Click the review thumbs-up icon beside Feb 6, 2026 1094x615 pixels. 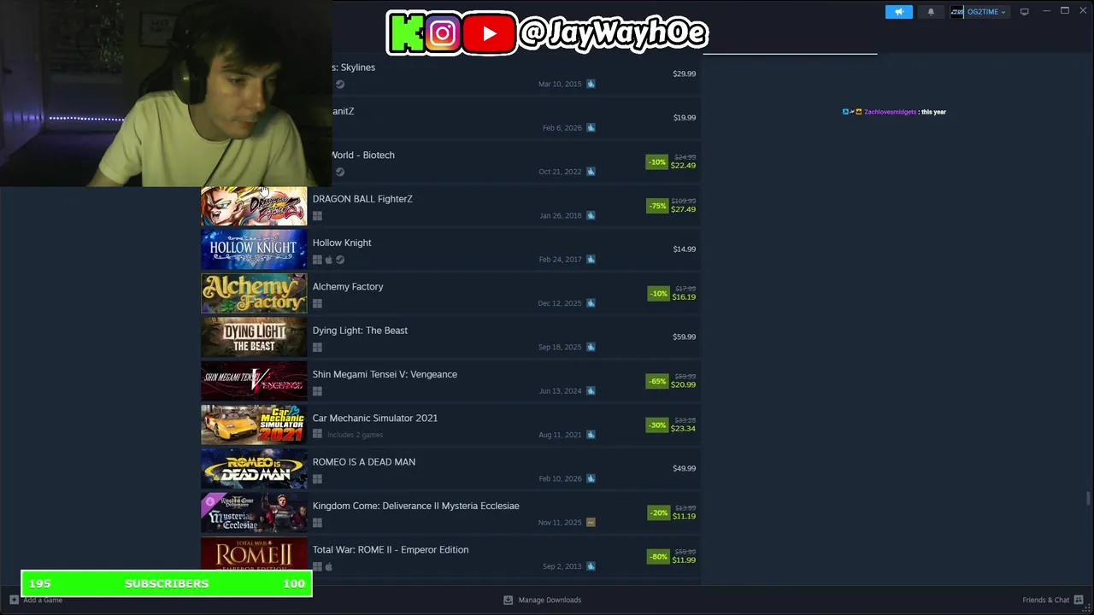591,128
